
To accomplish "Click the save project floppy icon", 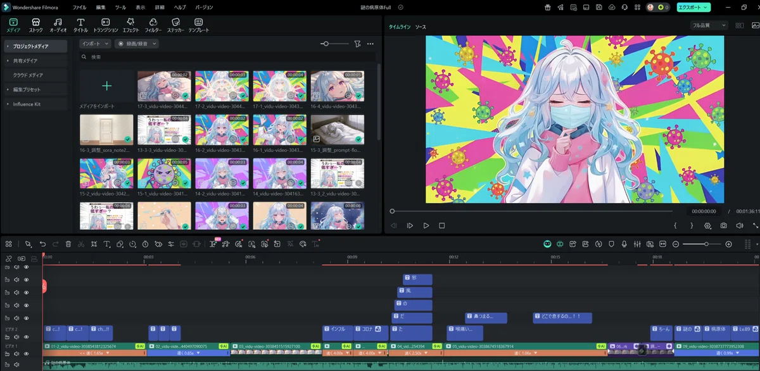I will pyautogui.click(x=598, y=7).
